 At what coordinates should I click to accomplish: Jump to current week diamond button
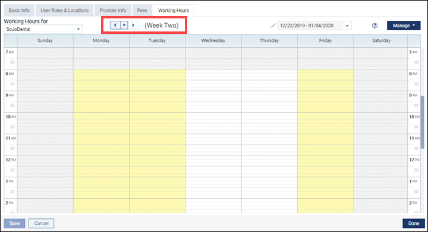tap(124, 25)
